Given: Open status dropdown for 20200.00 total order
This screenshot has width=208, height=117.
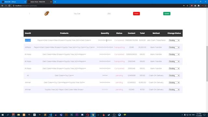Looking at the screenshot, I should [174, 47].
